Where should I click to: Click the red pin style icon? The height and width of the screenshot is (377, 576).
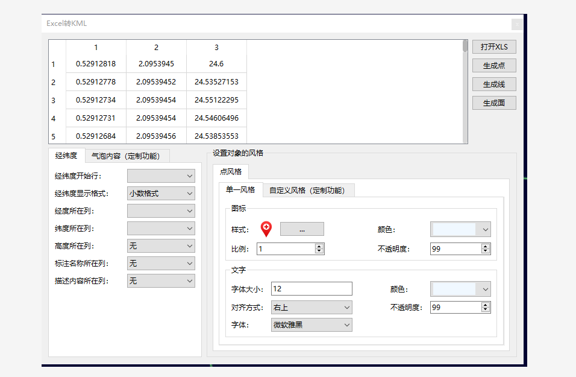coord(266,229)
